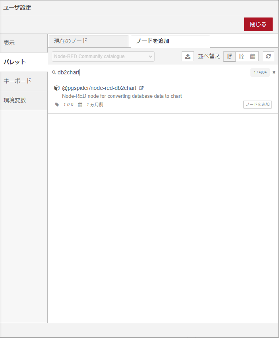Open the 表示 settings section
The image size is (279, 338).
tap(24, 43)
